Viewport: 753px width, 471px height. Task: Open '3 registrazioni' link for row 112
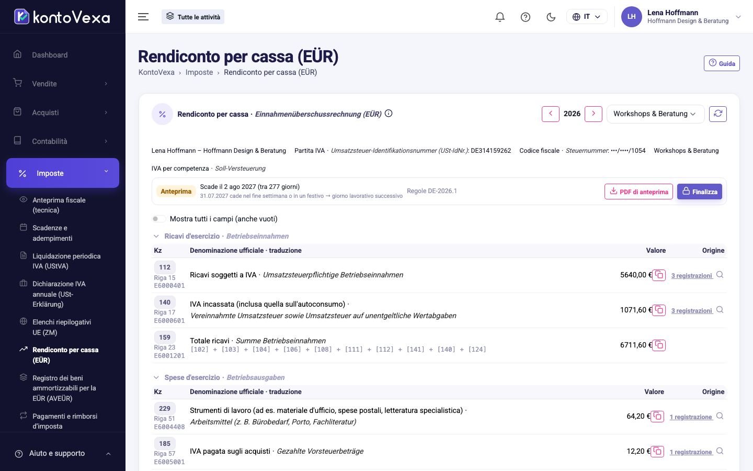(x=692, y=275)
